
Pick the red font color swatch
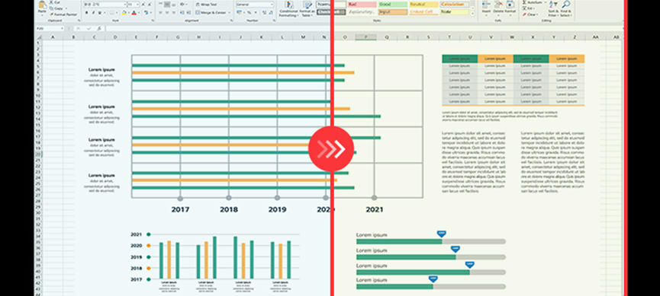coord(134,13)
